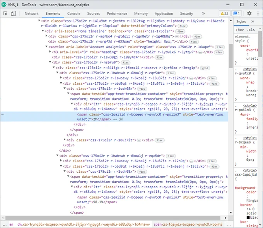Click flex badge beside Home timeline div
The width and height of the screenshot is (263, 228).
click(180, 31)
